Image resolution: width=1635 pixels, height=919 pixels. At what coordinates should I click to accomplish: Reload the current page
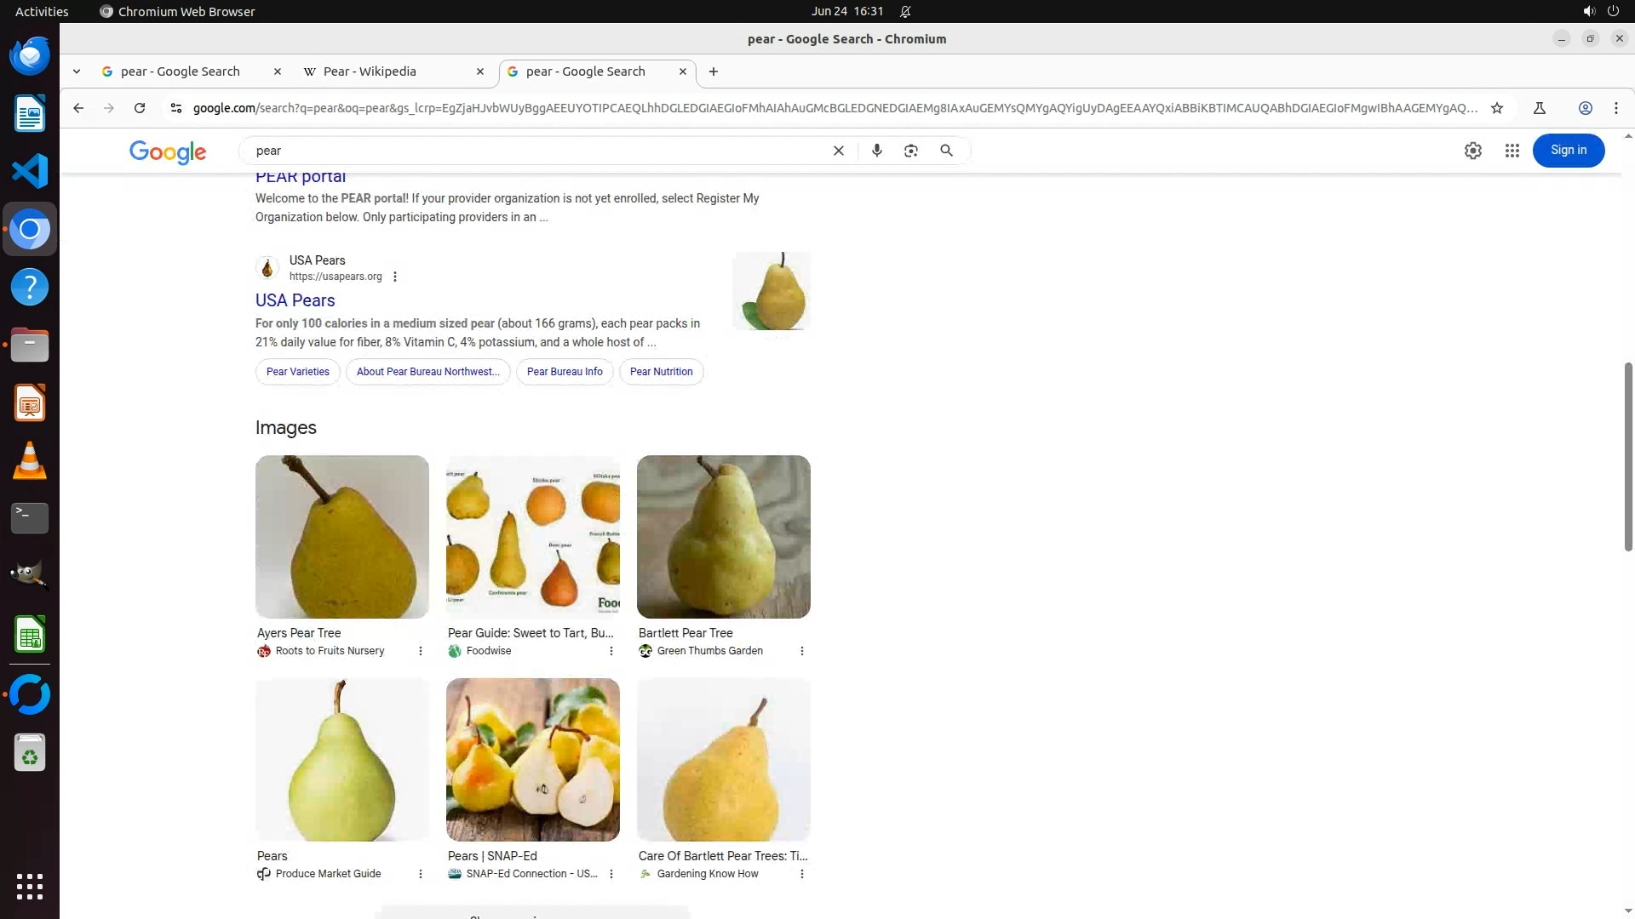(x=140, y=108)
